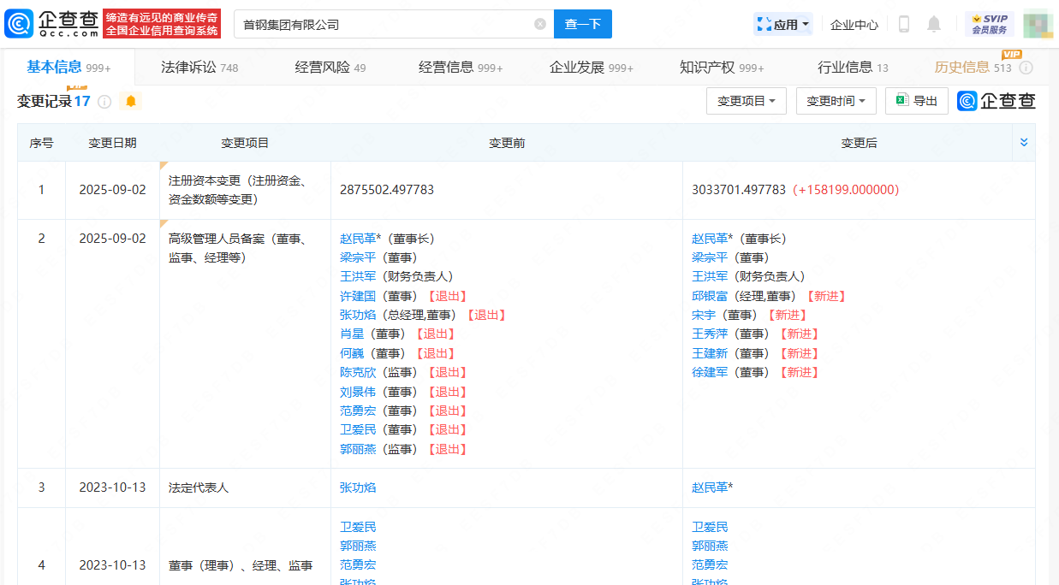Open 企业中心 link in header

[854, 24]
